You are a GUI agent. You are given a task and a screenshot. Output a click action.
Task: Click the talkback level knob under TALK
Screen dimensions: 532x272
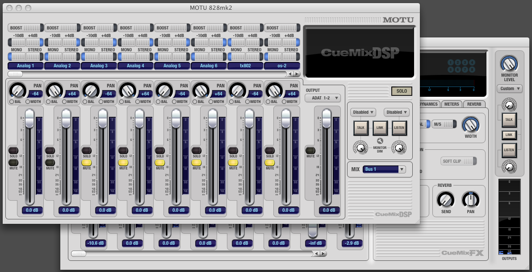(360, 148)
